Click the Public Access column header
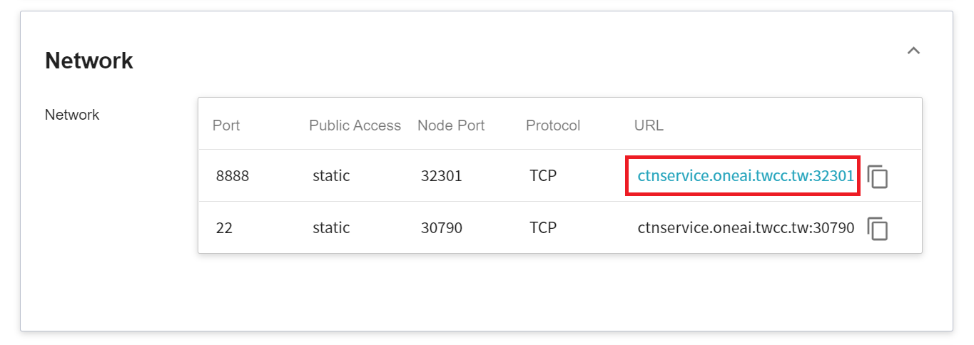Image resolution: width=974 pixels, height=345 pixels. coord(355,125)
